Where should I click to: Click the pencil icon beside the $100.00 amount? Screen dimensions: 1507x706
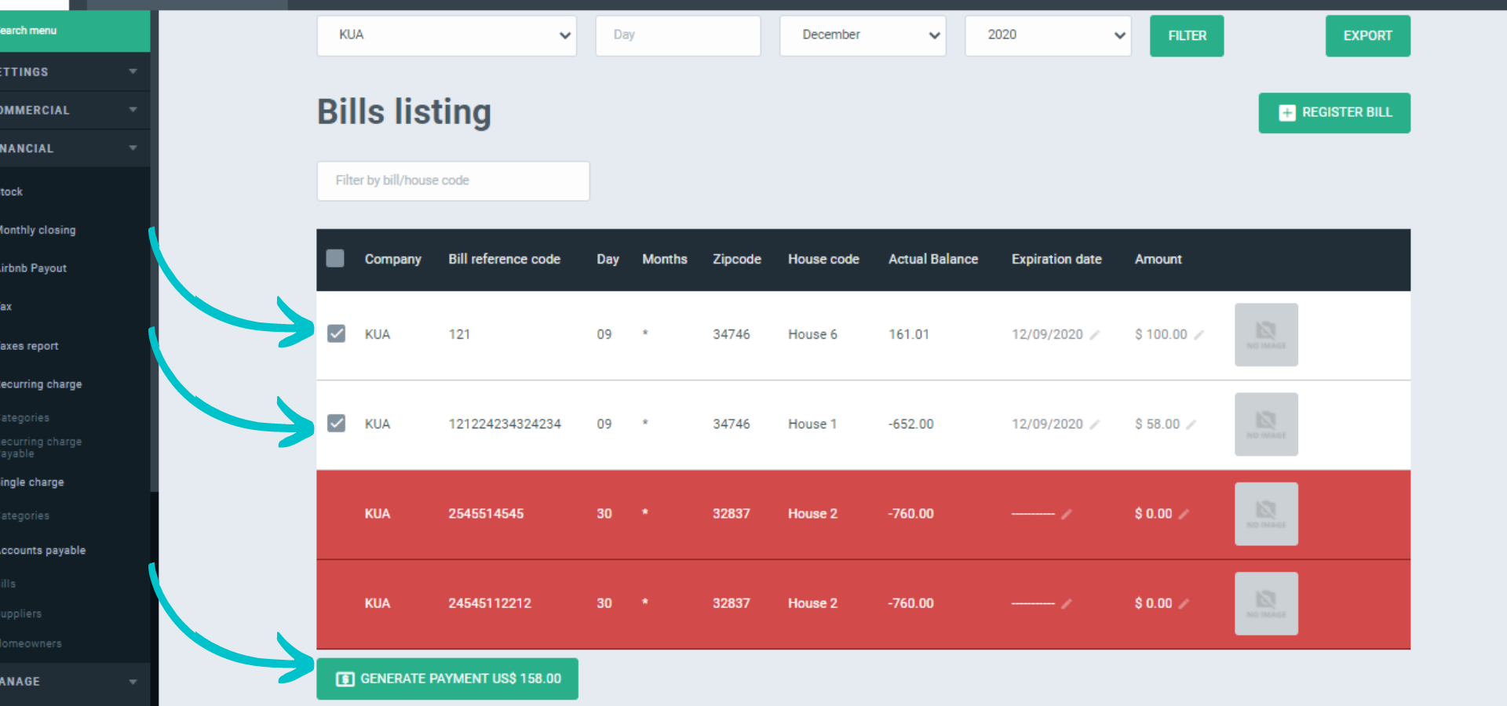click(1199, 335)
